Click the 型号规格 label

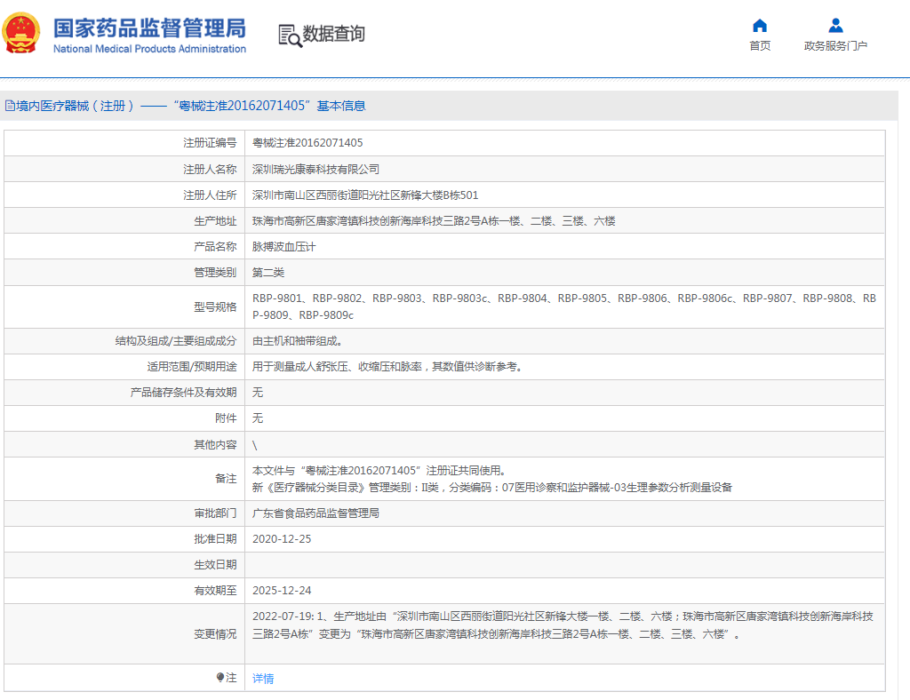[215, 306]
